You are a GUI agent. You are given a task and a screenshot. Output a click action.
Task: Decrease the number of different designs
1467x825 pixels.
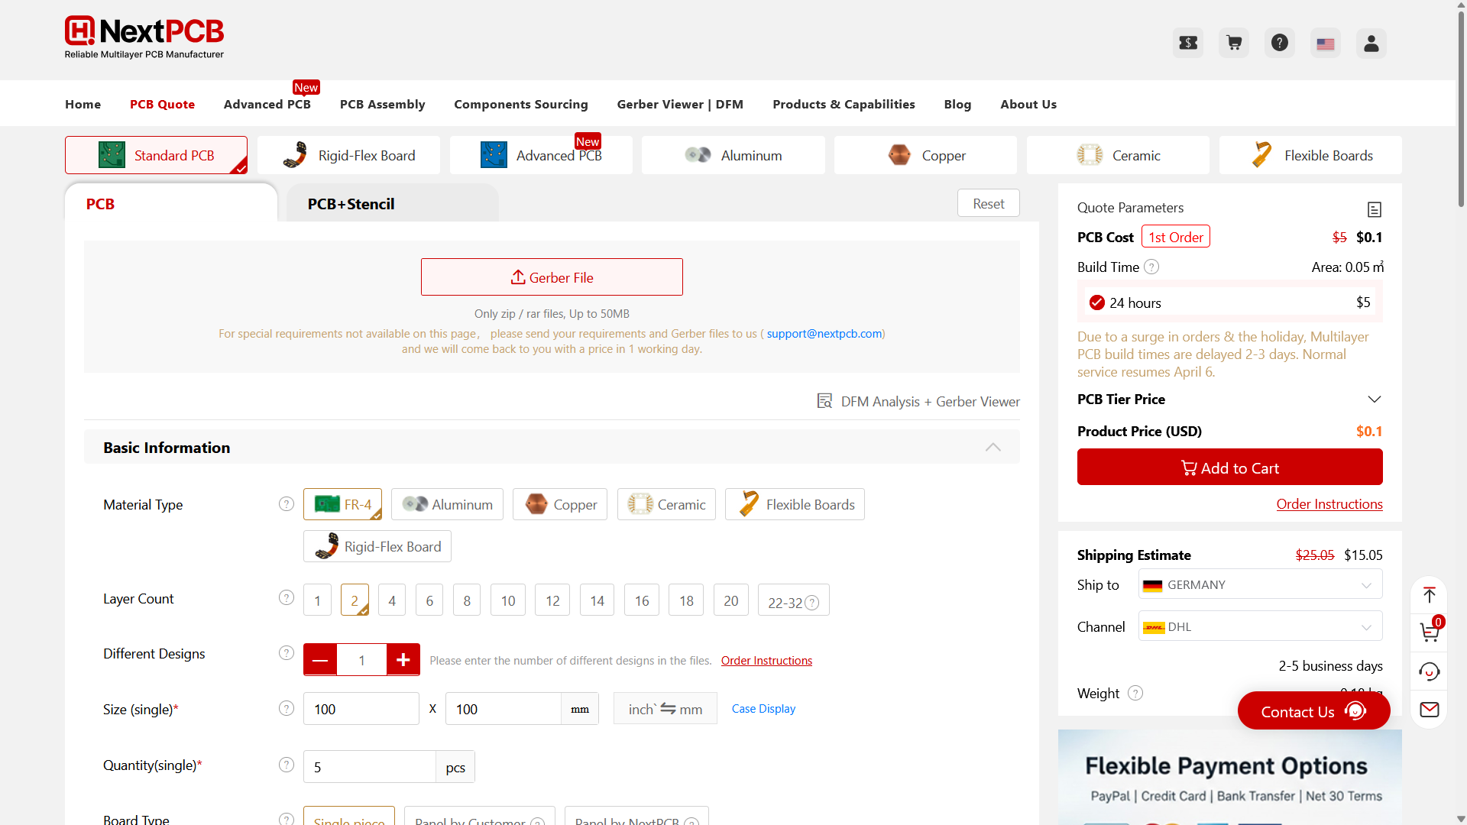click(320, 659)
